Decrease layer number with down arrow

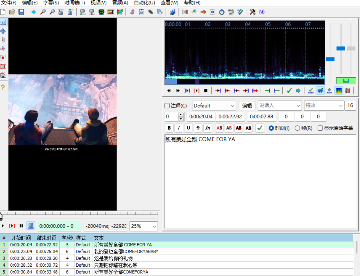(x=181, y=119)
